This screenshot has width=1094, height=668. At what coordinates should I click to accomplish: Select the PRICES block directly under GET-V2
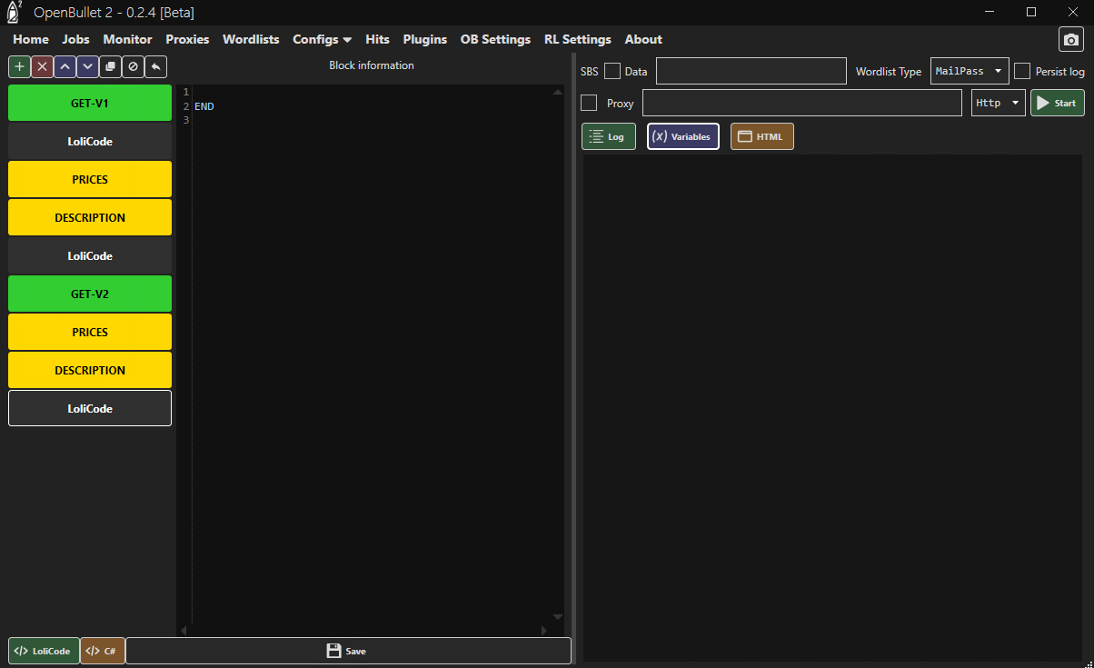(90, 333)
